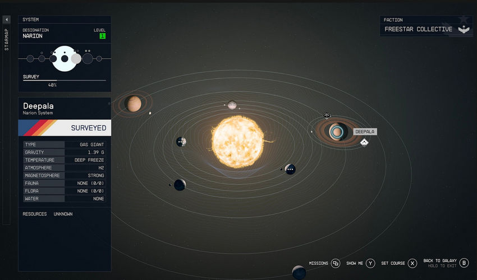477x280 pixels.
Task: Select the Narion sun
Action: [238, 142]
